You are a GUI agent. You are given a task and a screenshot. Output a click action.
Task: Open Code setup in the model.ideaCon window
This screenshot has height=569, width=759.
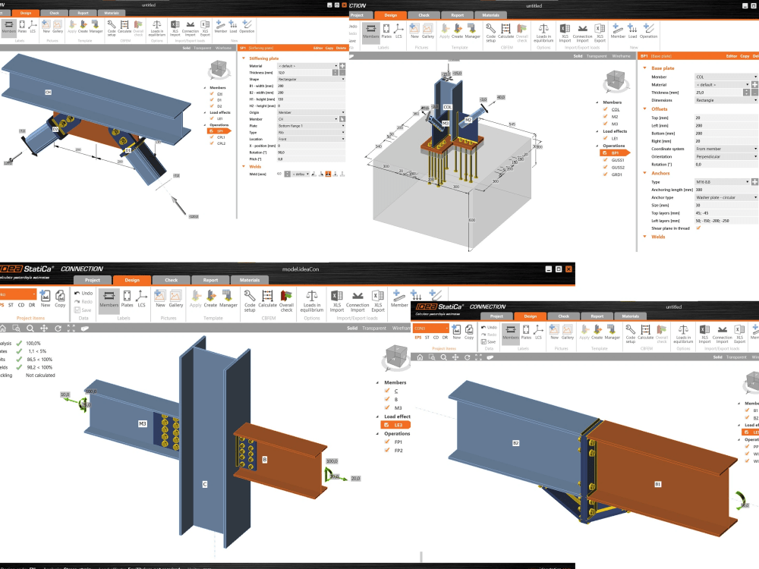250,300
